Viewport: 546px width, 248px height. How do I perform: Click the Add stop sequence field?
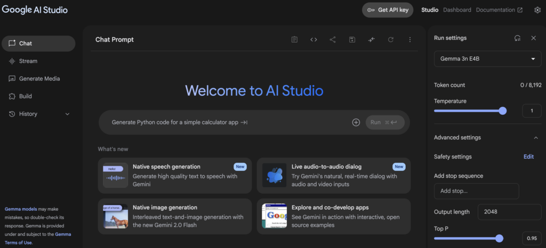point(476,191)
